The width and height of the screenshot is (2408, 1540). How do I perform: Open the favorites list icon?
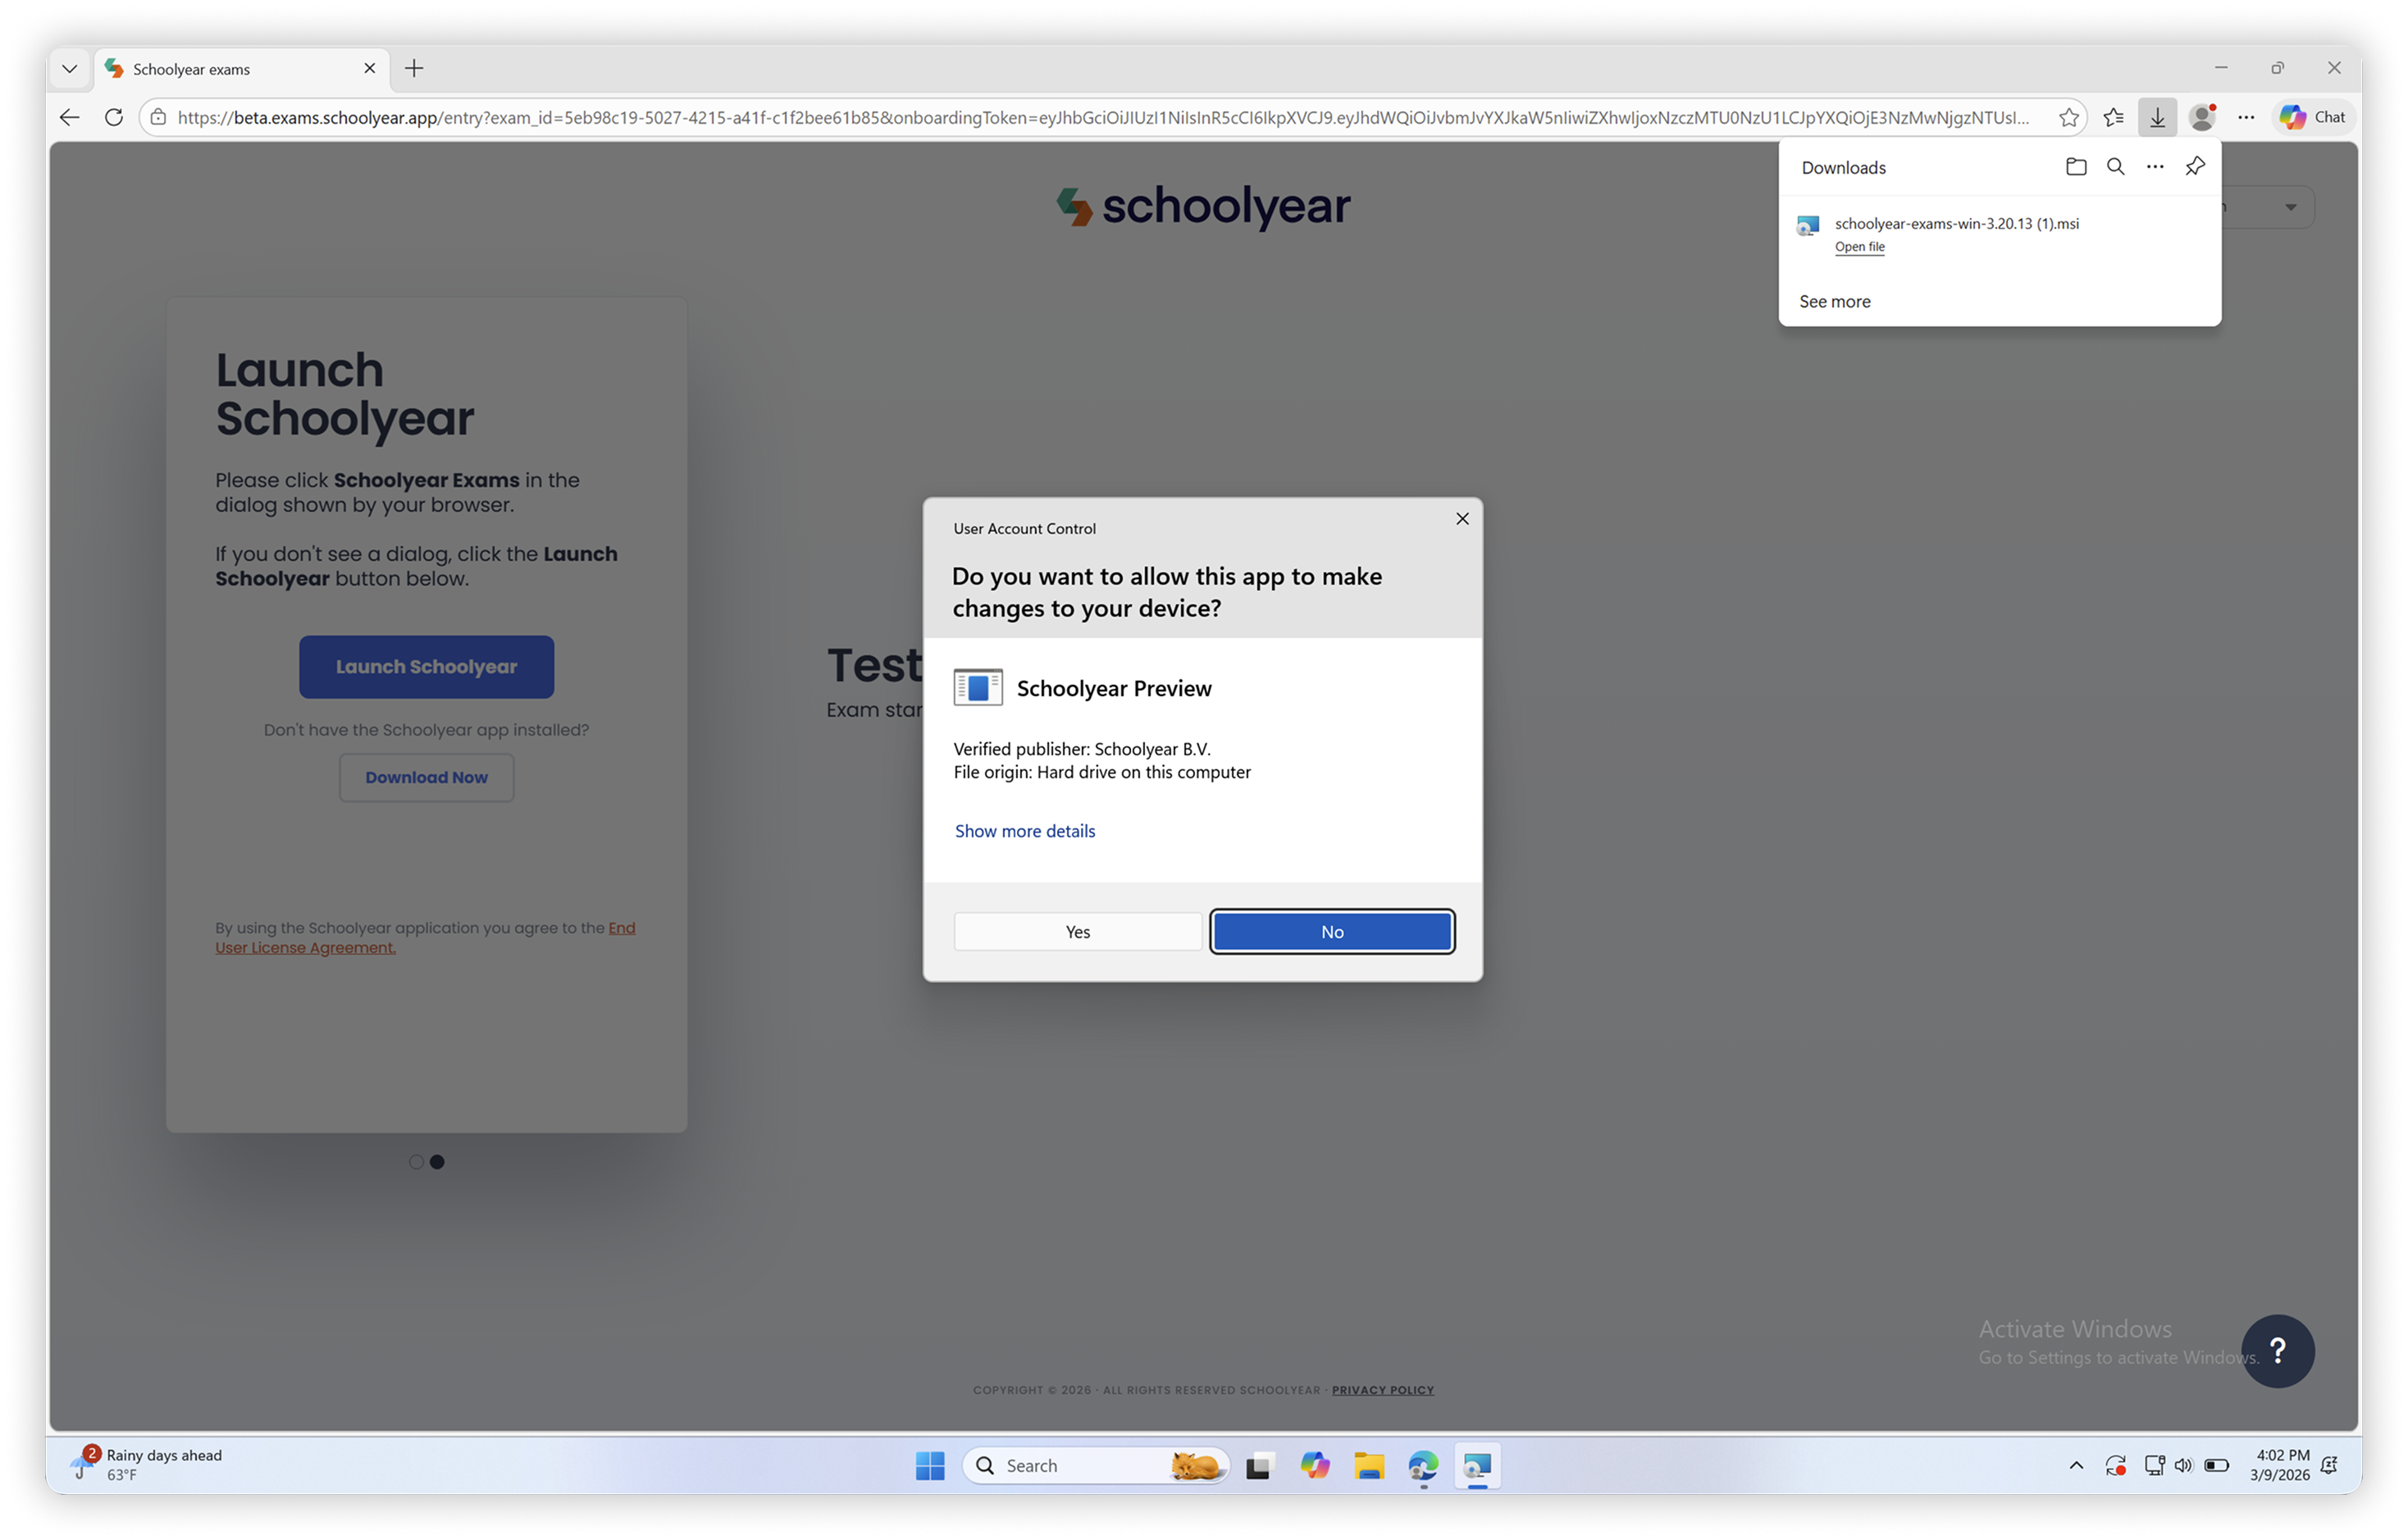point(2113,117)
